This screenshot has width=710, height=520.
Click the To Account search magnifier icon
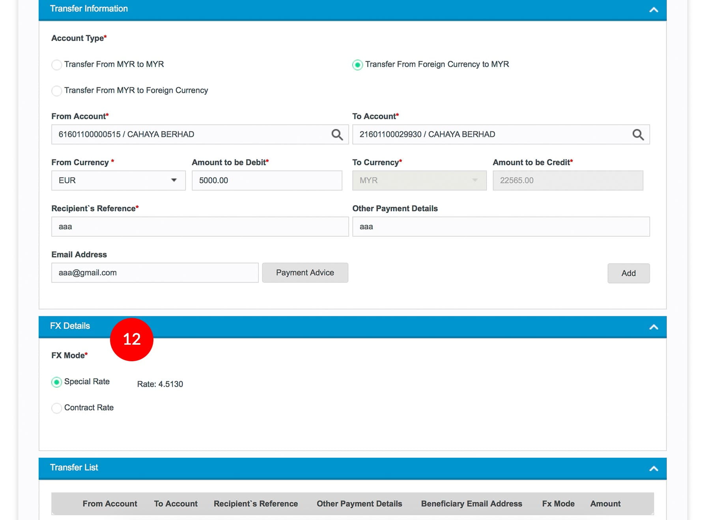pyautogui.click(x=638, y=135)
